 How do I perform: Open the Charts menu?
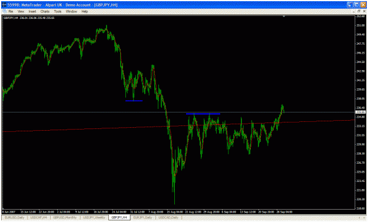(x=45, y=11)
